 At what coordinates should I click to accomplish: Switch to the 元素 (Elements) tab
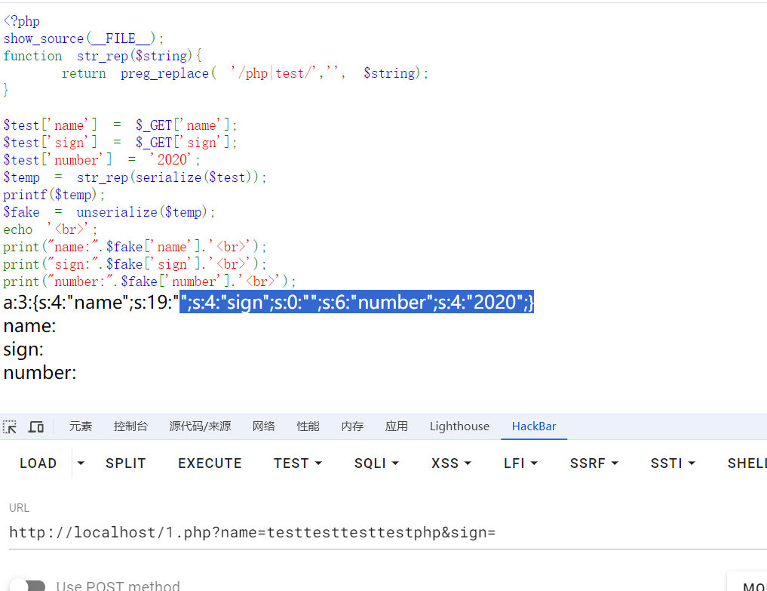coord(81,426)
